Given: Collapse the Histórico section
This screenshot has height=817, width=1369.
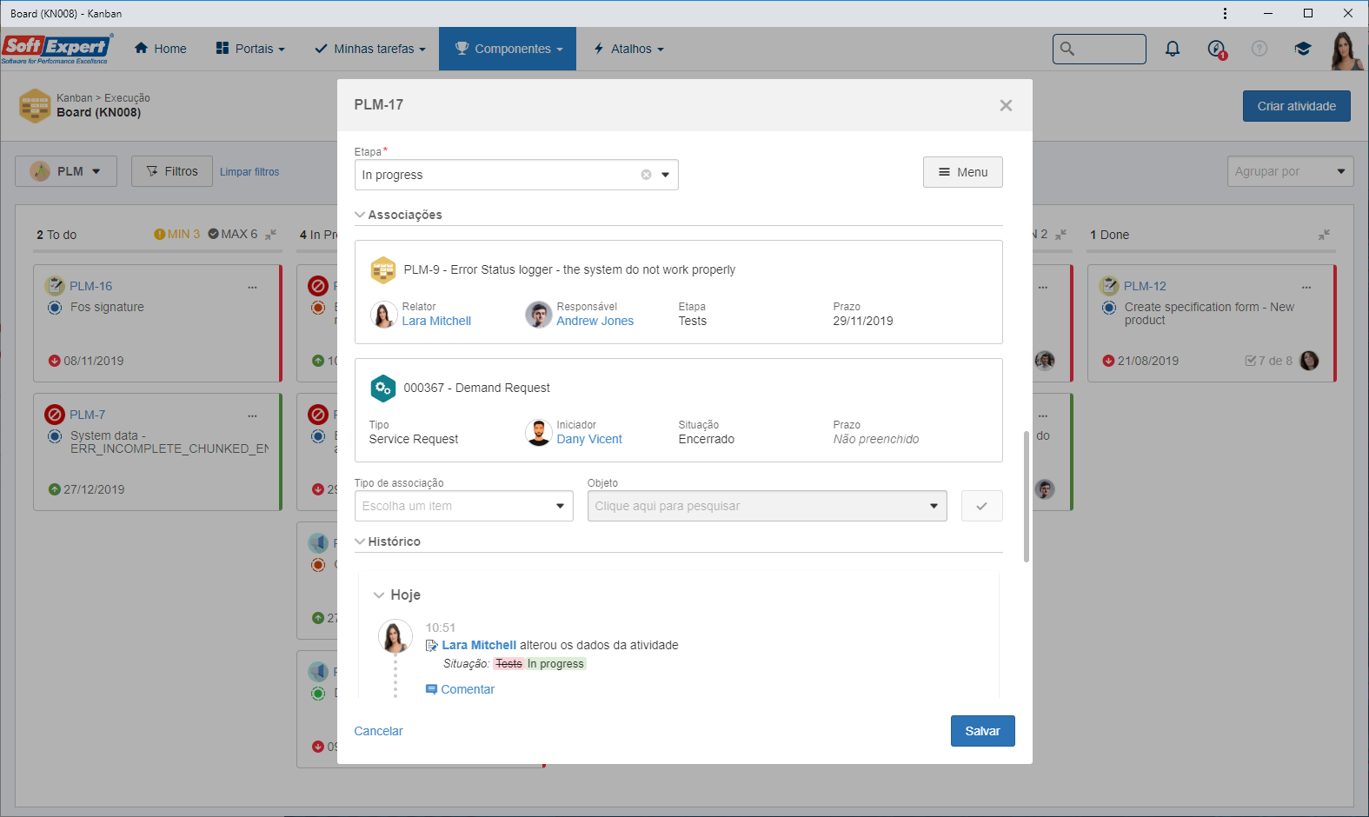Looking at the screenshot, I should [360, 541].
